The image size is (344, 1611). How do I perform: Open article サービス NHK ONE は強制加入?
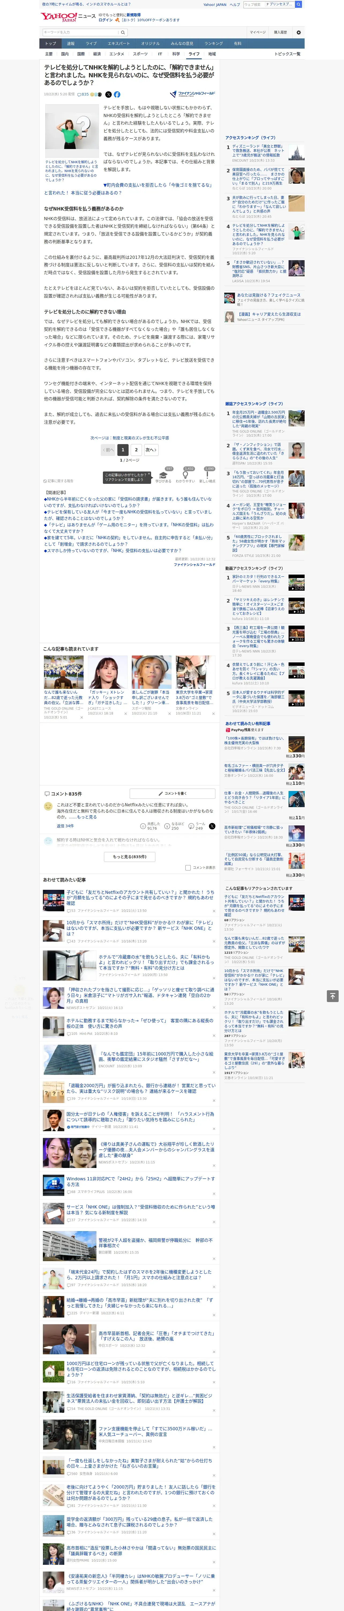click(140, 1210)
